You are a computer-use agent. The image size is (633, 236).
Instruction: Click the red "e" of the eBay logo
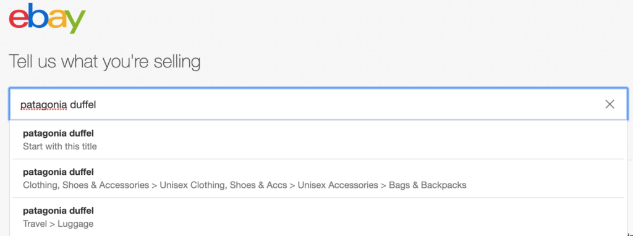[19, 18]
